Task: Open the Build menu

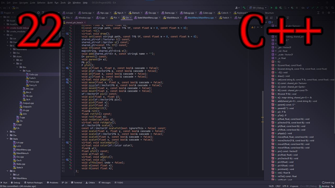Action: tap(50, 3)
